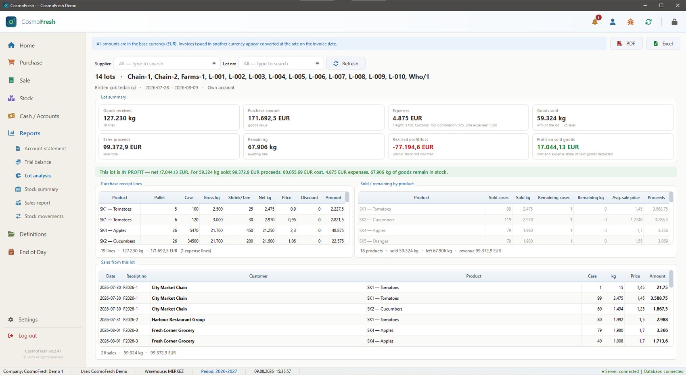
Task: Click the Home house icon
Action: (x=11, y=46)
